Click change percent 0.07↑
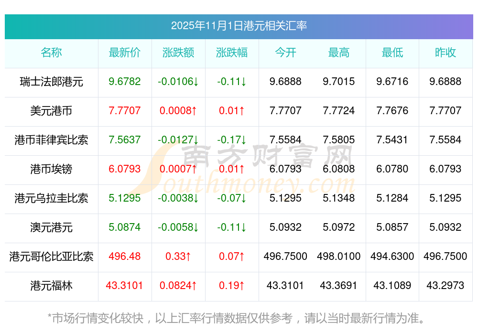The width and height of the screenshot is (478, 333). click(x=232, y=256)
